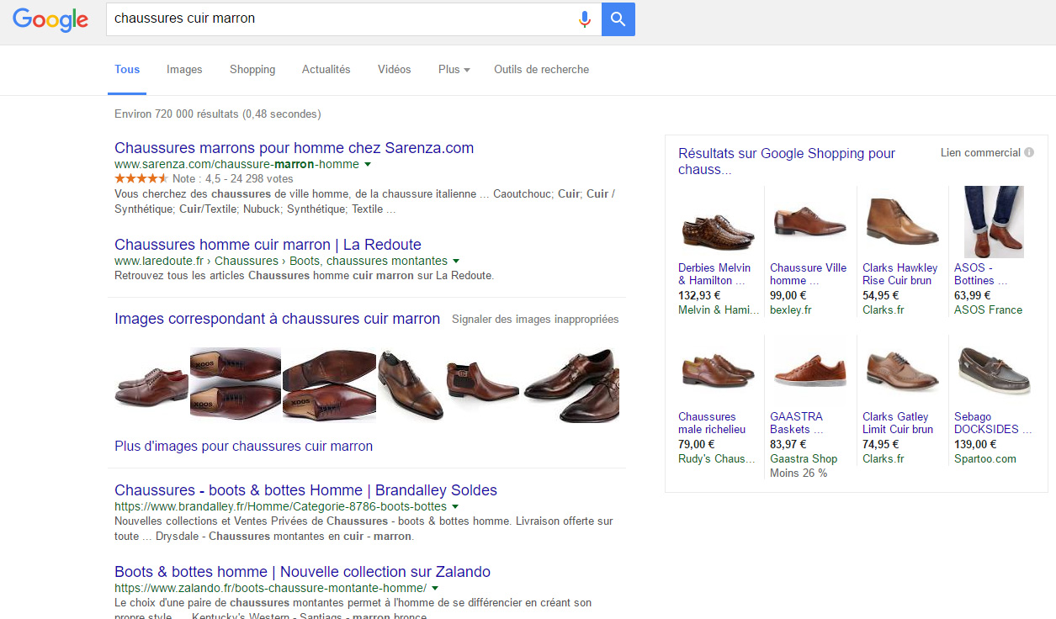Switch to the Tous tab
The width and height of the screenshot is (1056, 619).
(x=127, y=69)
